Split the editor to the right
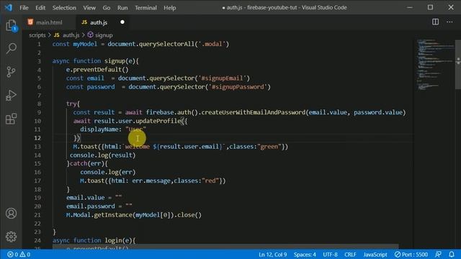 435,22
